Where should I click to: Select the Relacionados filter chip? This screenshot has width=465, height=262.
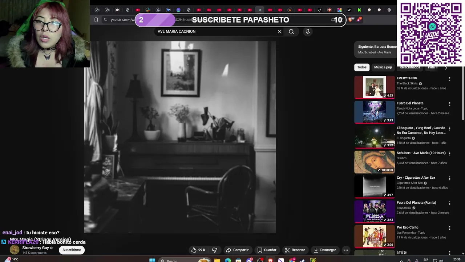410,67
